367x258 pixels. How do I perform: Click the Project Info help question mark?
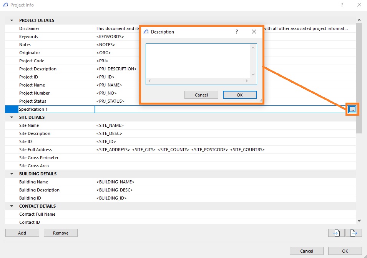click(342, 5)
